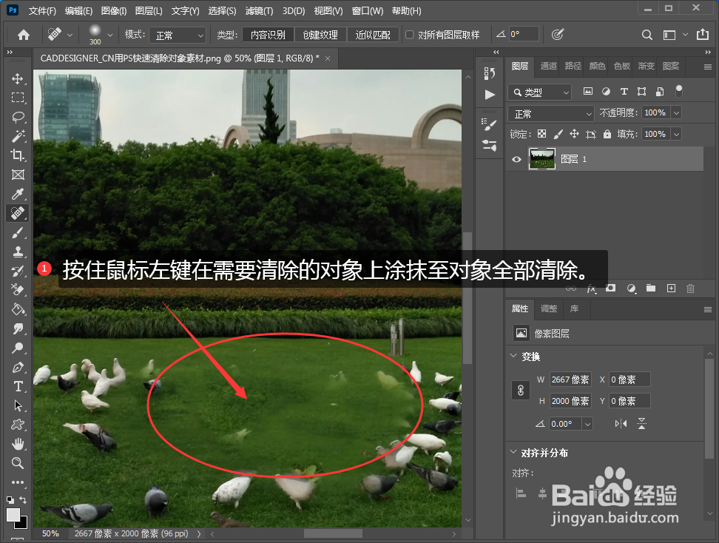
Task: Switch to the 通道 tab
Action: click(x=548, y=66)
